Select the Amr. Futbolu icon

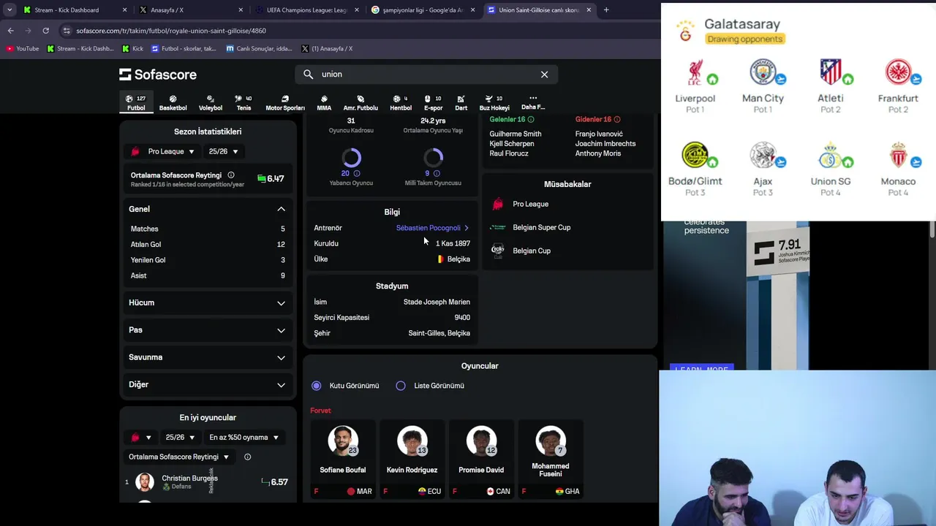coord(361,102)
